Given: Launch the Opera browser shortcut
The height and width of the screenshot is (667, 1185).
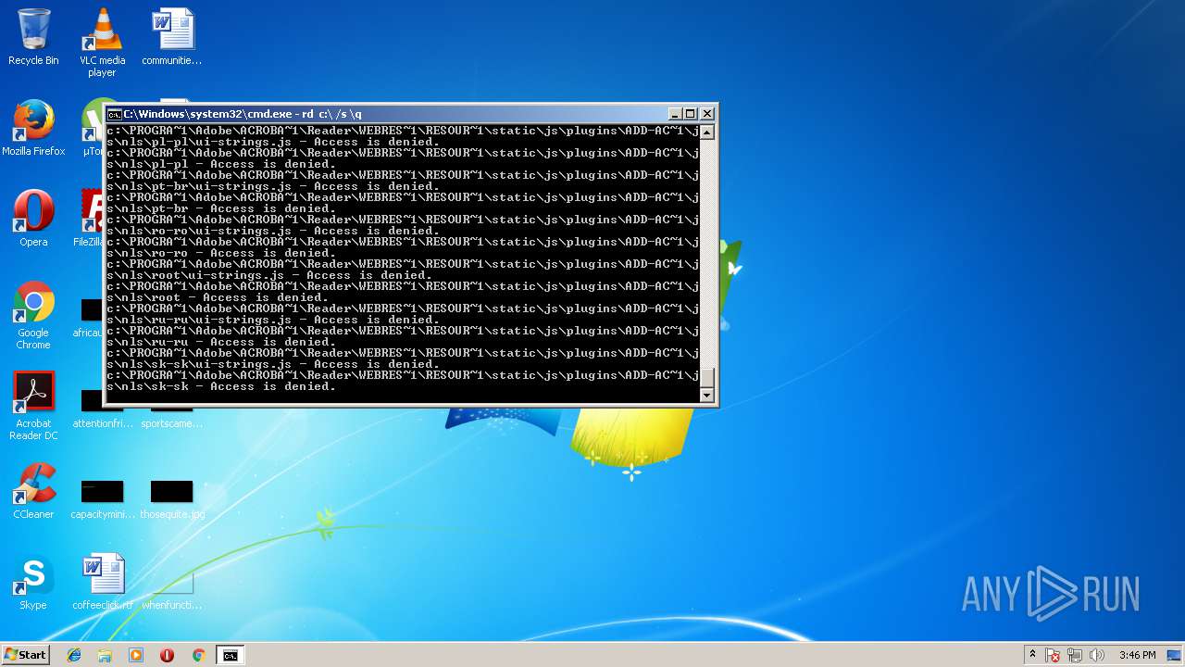Looking at the screenshot, I should pyautogui.click(x=33, y=219).
